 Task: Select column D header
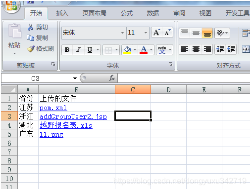168,90
